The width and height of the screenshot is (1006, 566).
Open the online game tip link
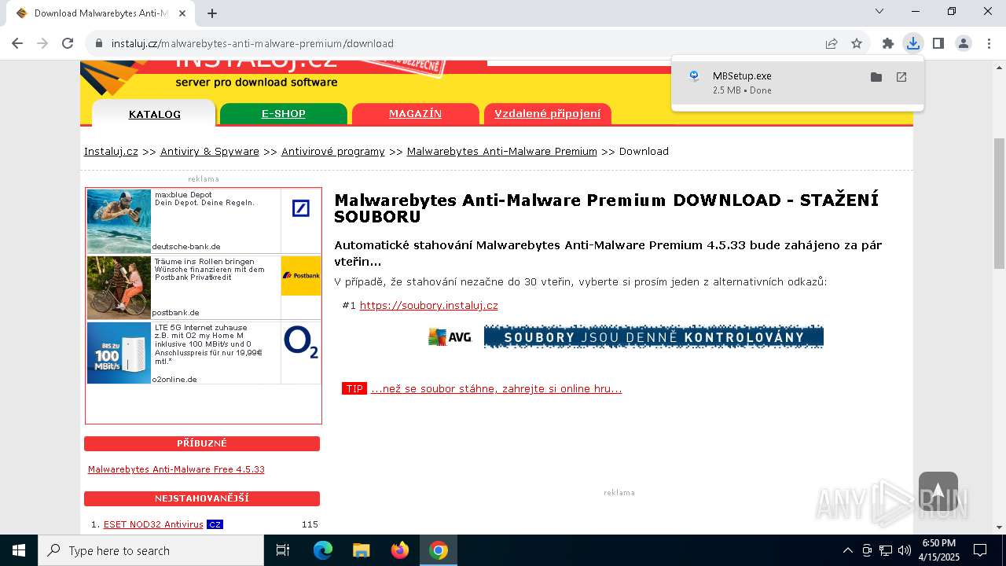(x=496, y=388)
